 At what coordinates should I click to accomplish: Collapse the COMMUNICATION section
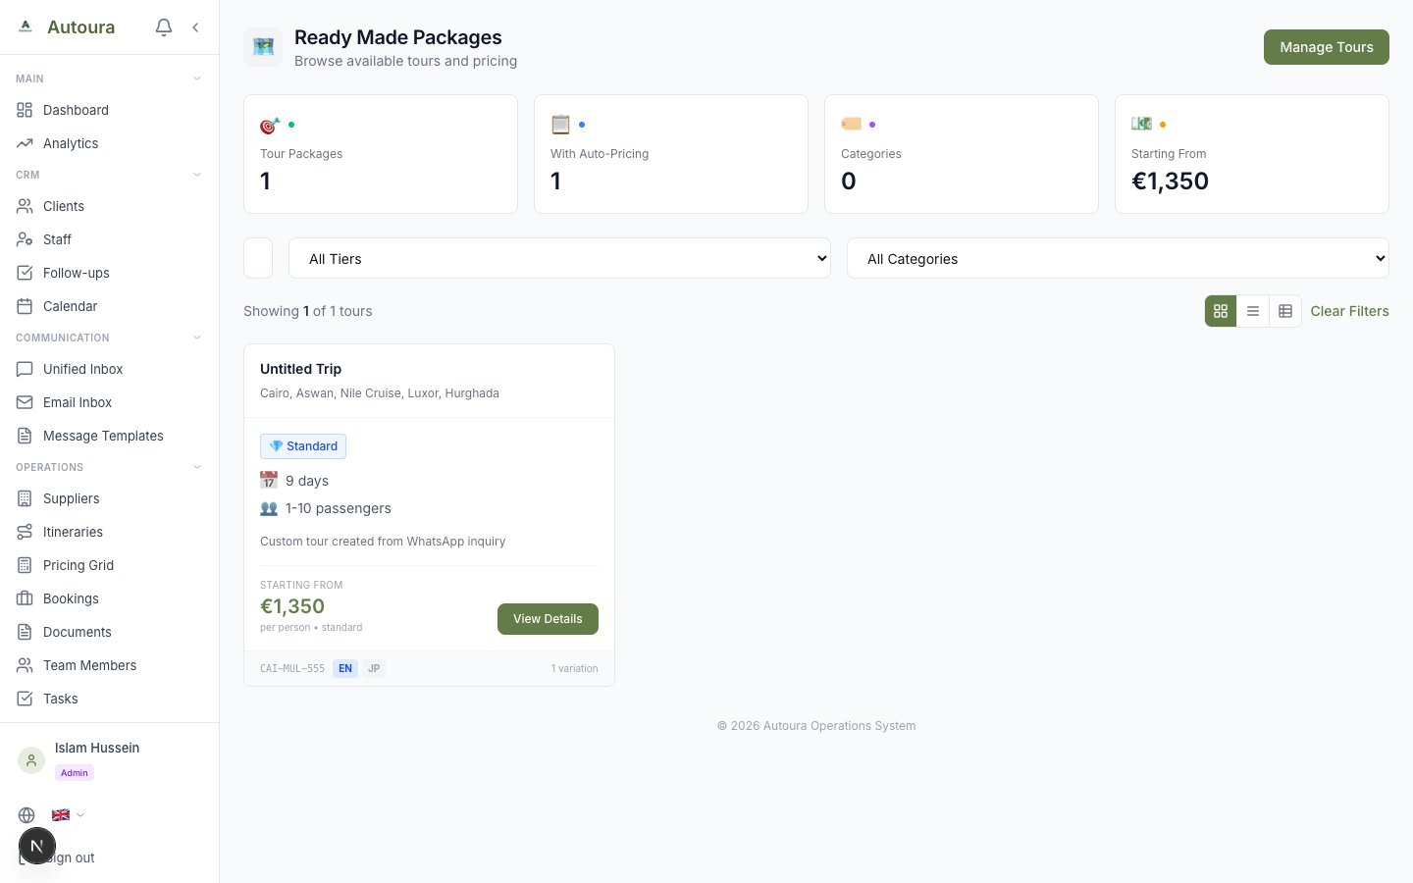coord(197,338)
